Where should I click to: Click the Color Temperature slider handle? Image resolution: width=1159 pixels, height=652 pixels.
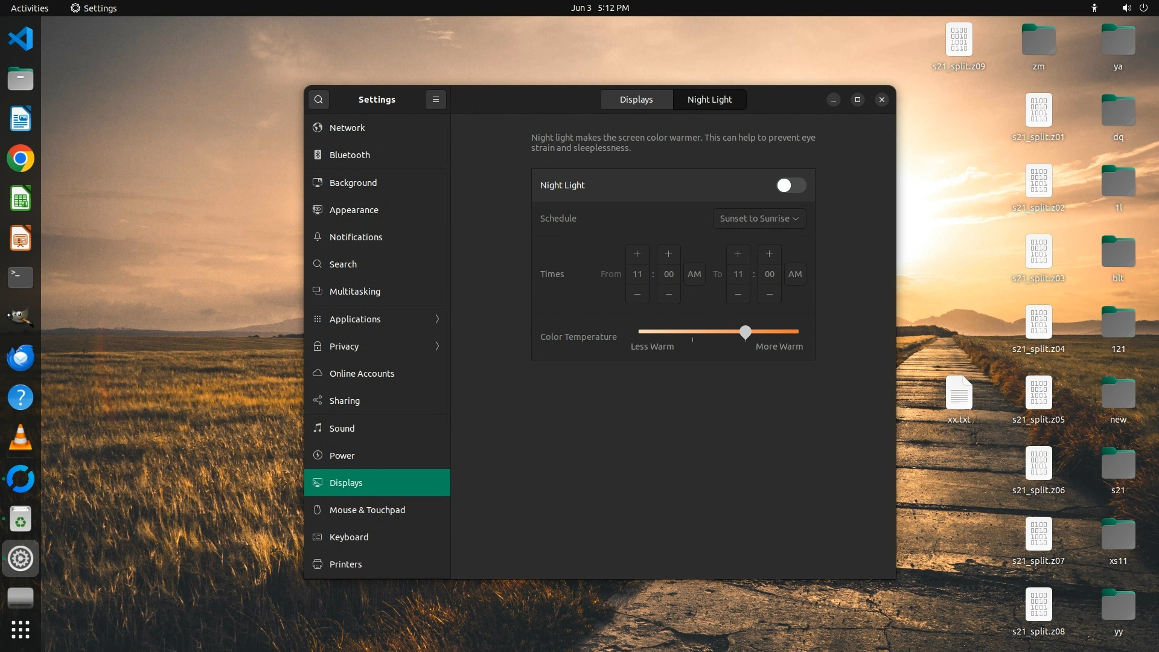tap(746, 332)
